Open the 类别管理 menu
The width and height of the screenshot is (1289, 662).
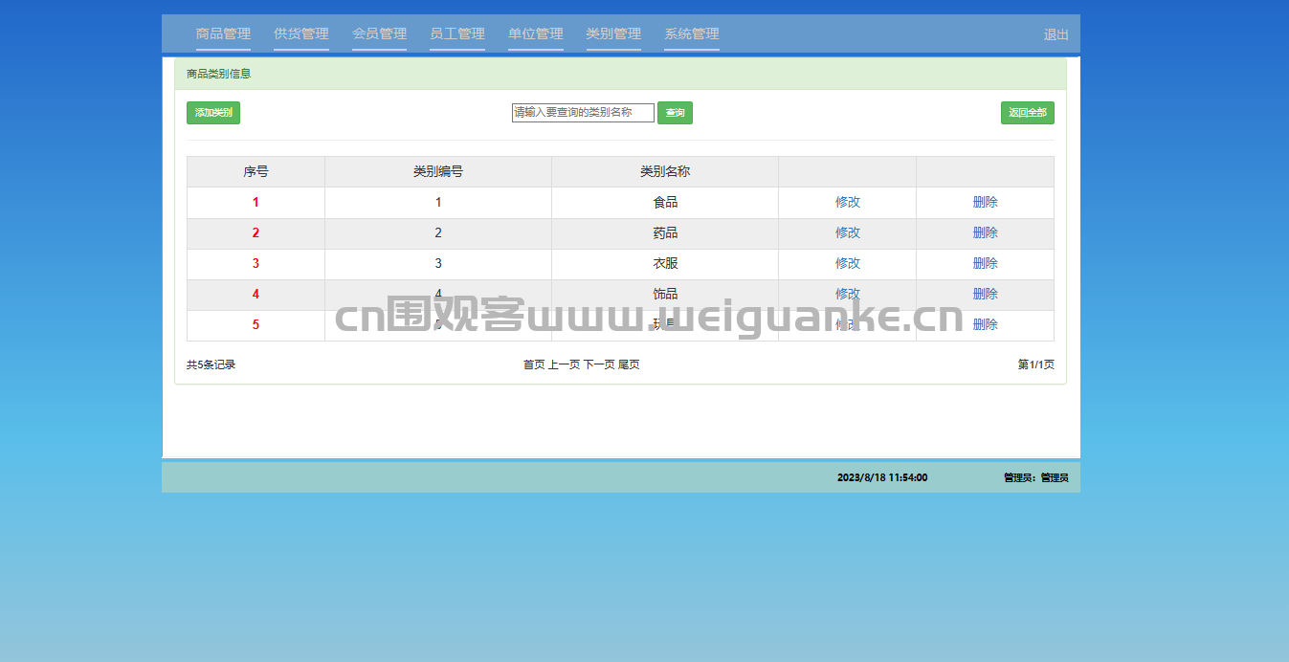613,33
